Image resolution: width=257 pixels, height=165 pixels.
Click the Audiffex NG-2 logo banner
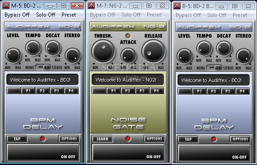(x=128, y=26)
